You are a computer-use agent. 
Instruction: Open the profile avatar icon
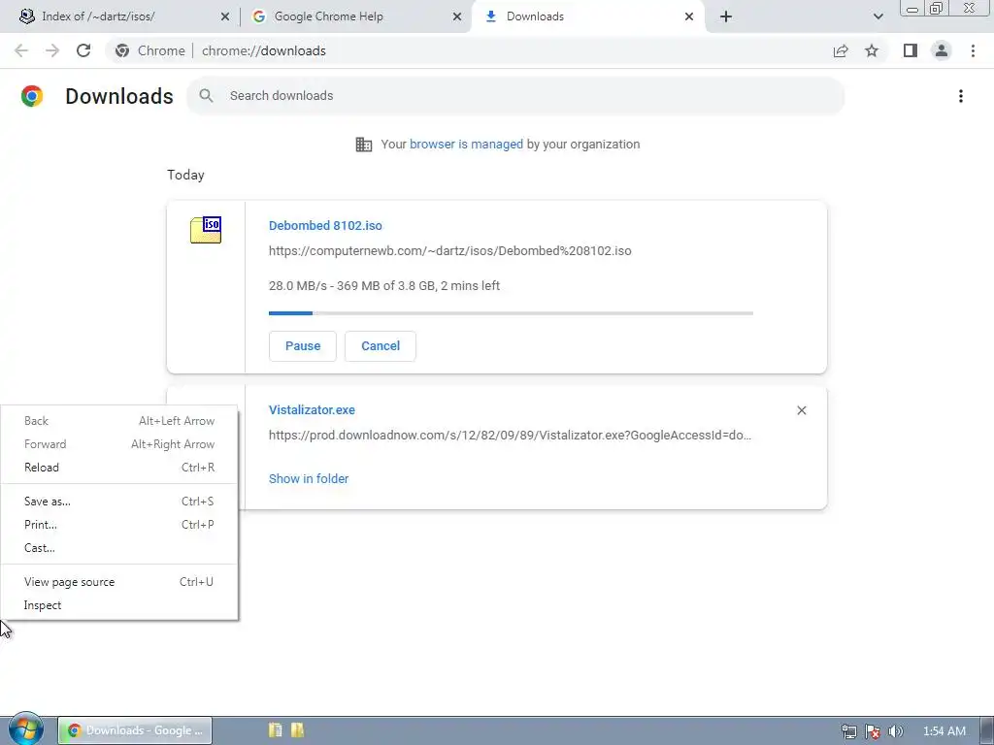(x=942, y=50)
